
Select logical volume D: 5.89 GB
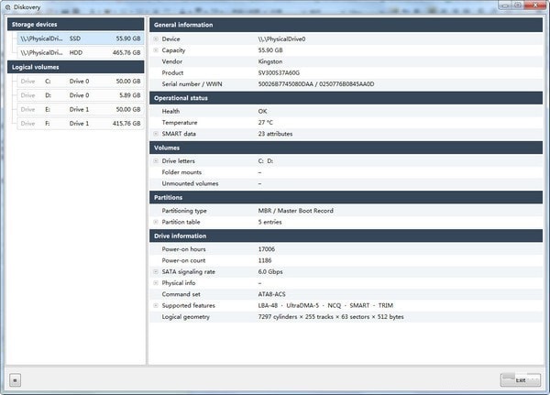coord(81,95)
